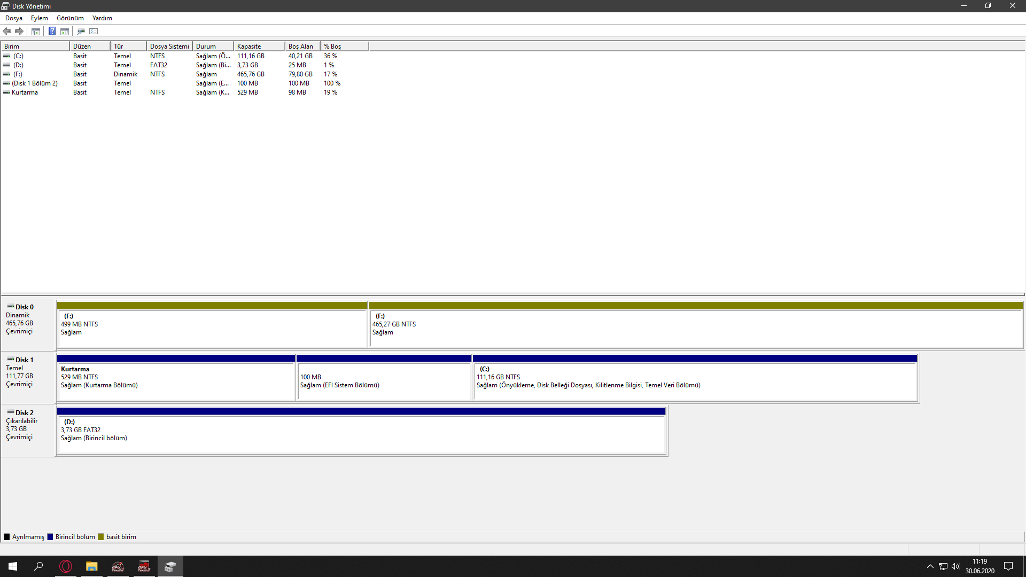Click the Forward arrow toolbar icon
The image size is (1026, 577).
[x=19, y=31]
